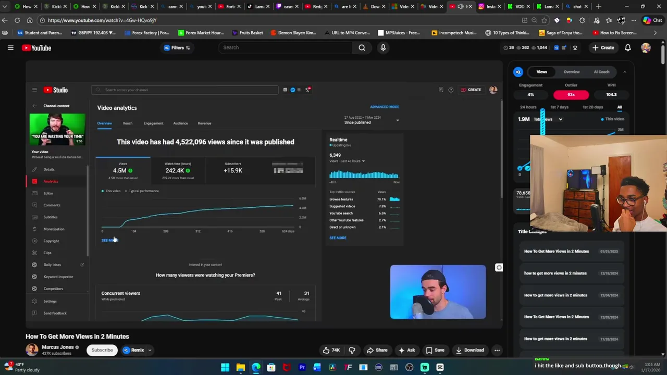
Task: Click Marcus Jones channel avatar
Action: click(32, 350)
